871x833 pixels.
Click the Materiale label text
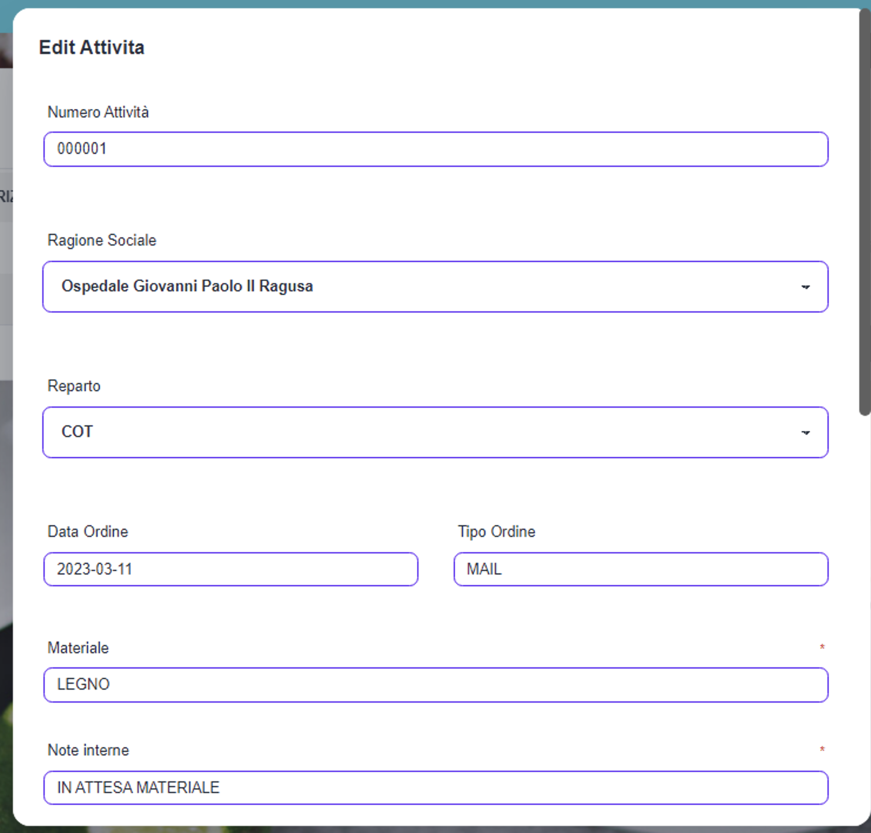pos(78,648)
